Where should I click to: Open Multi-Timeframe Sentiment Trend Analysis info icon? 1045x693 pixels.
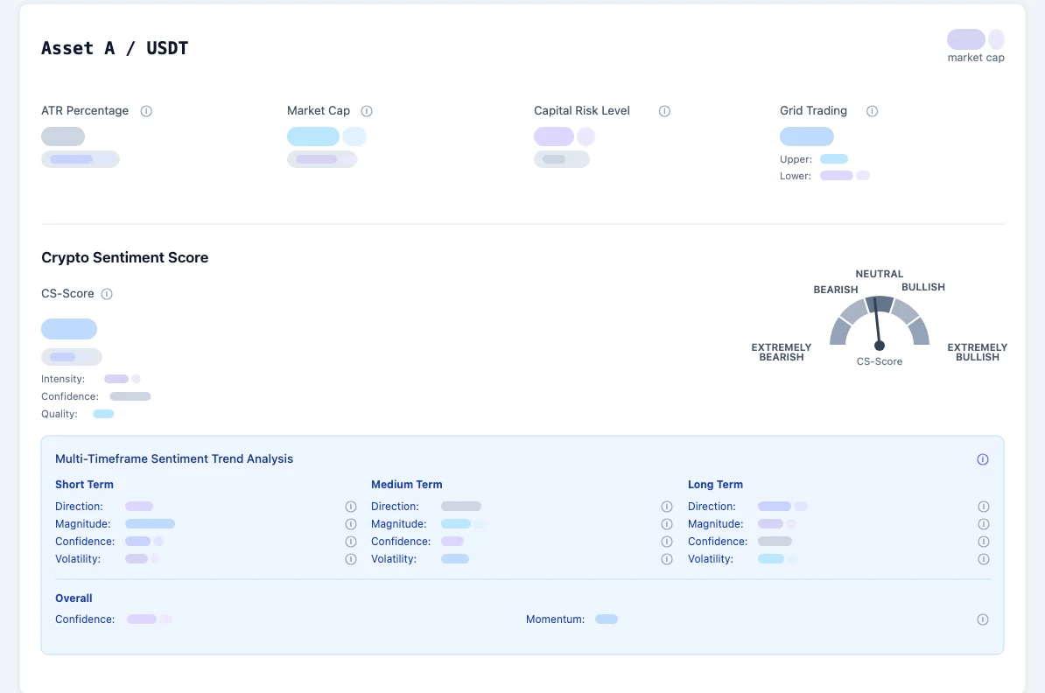click(982, 459)
